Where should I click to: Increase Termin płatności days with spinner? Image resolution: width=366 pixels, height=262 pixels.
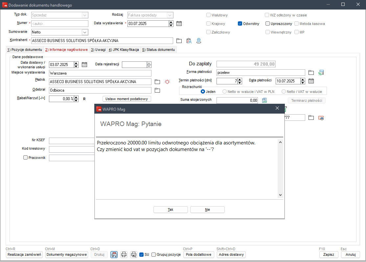pyautogui.click(x=240, y=79)
